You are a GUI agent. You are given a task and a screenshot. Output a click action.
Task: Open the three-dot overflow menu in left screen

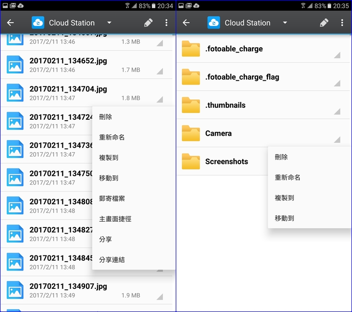[x=166, y=23]
